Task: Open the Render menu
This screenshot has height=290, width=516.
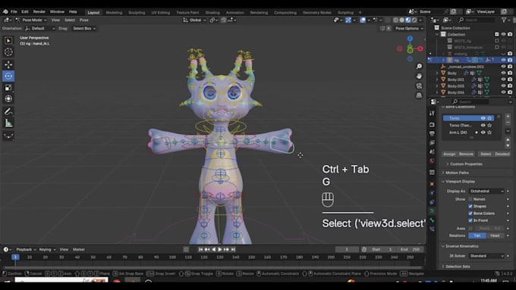Action: (x=39, y=12)
